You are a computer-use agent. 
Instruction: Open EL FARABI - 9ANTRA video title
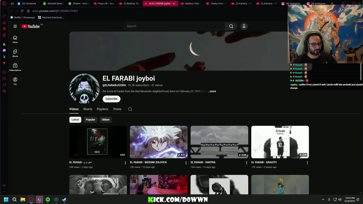click(203, 162)
